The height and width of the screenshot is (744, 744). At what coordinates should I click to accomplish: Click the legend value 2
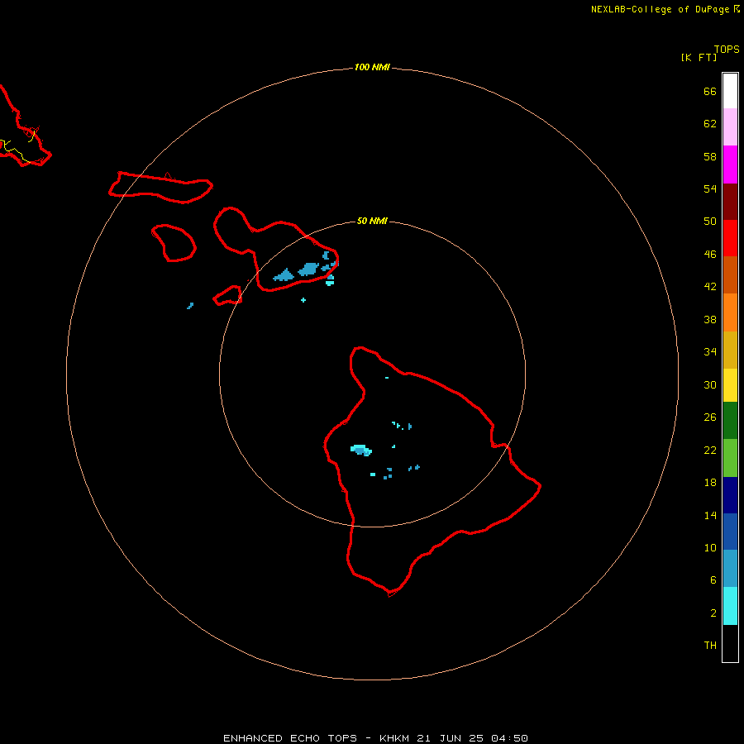point(713,613)
